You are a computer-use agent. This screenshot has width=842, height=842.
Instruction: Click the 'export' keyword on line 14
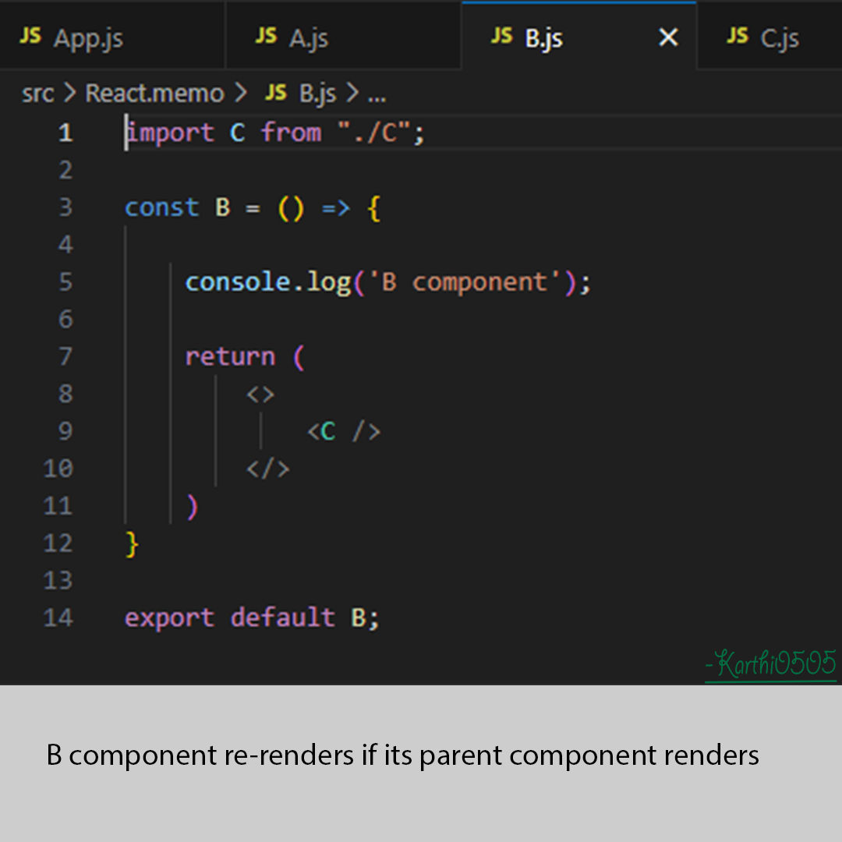[170, 618]
